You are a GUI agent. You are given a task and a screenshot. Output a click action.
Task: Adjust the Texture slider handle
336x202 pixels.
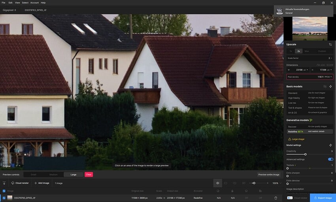(x=287, y=168)
